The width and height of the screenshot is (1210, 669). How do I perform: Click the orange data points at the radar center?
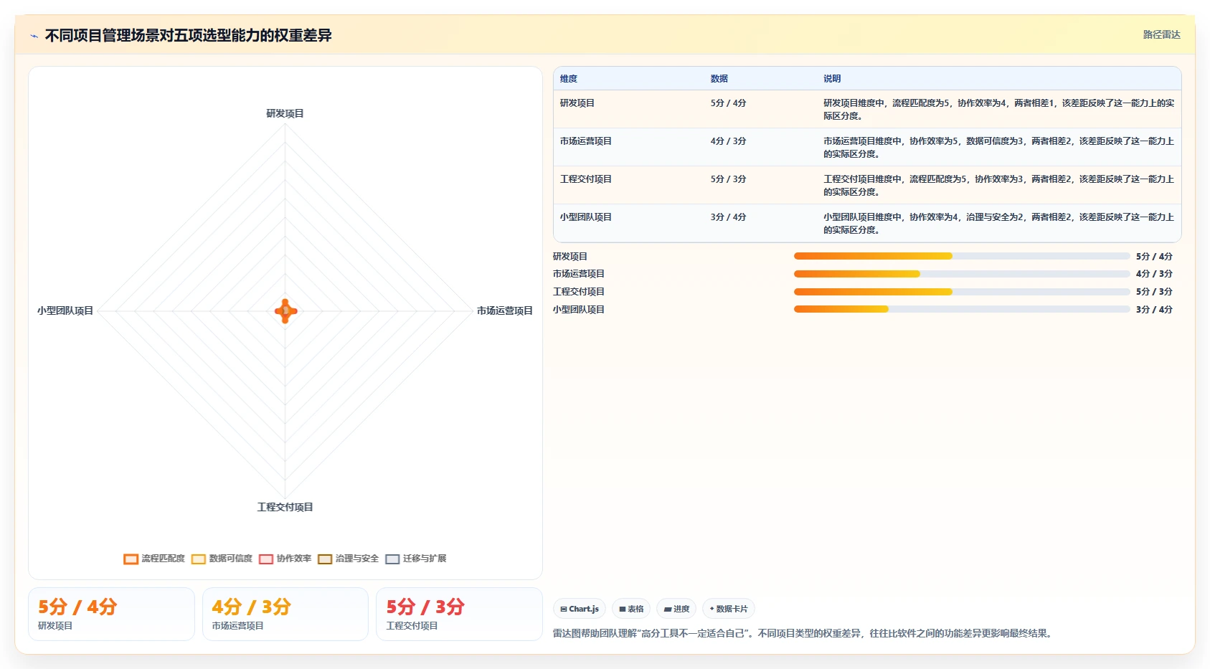[x=285, y=311]
